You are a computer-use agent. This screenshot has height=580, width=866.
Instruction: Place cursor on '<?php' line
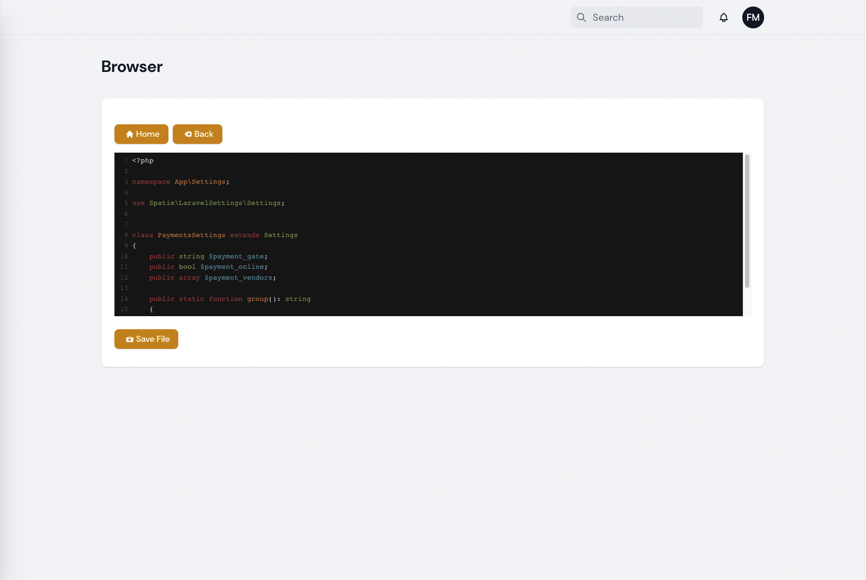click(143, 161)
